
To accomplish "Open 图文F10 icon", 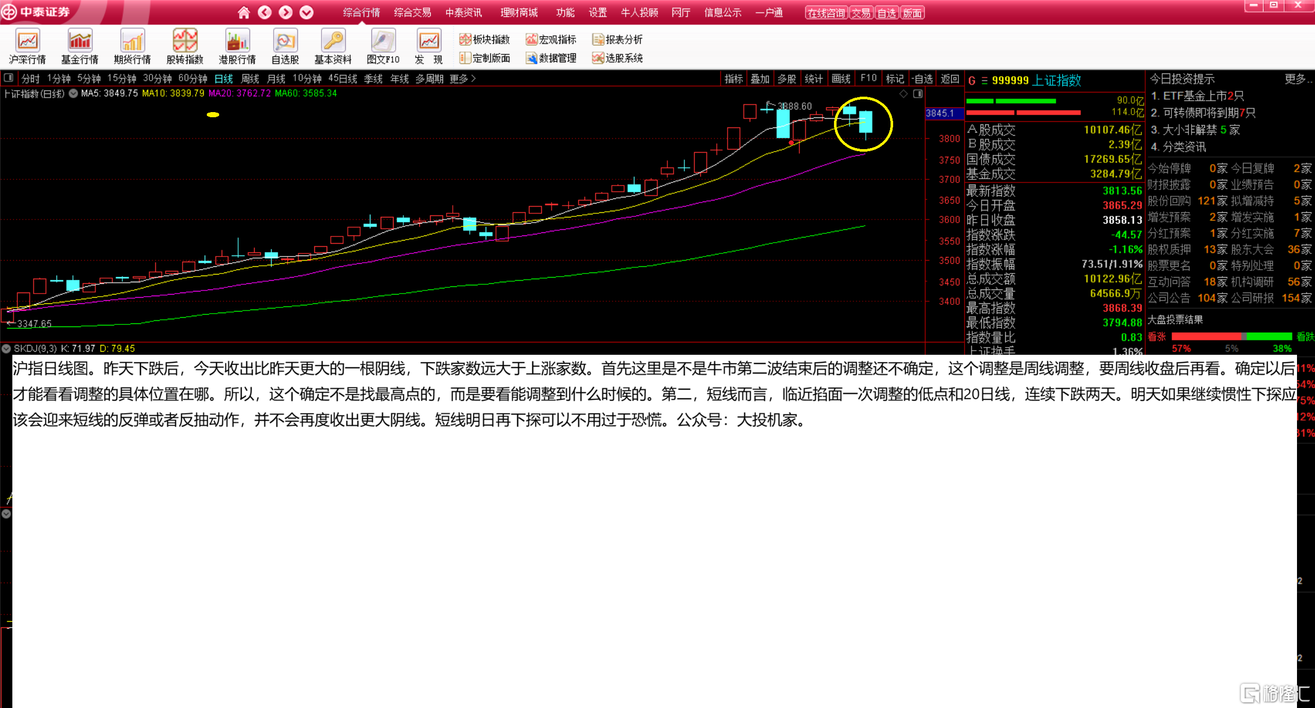I will [x=383, y=47].
